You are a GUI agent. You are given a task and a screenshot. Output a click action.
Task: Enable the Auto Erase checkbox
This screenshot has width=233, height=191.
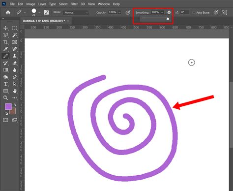click(x=194, y=12)
